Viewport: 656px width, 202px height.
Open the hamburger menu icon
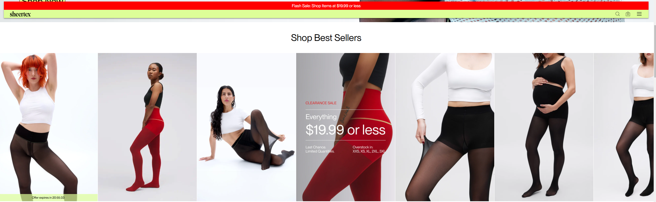click(639, 14)
